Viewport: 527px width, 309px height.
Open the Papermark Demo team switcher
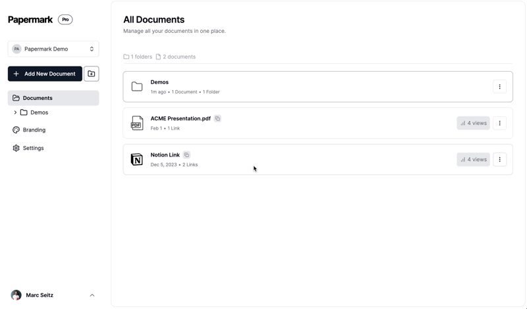coord(53,49)
